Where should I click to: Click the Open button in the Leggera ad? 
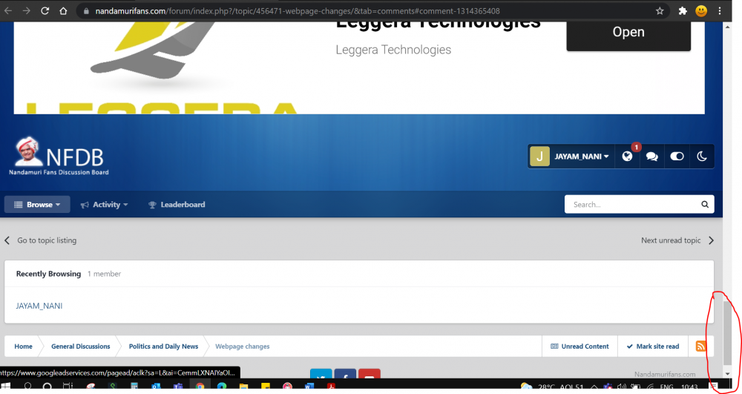628,32
